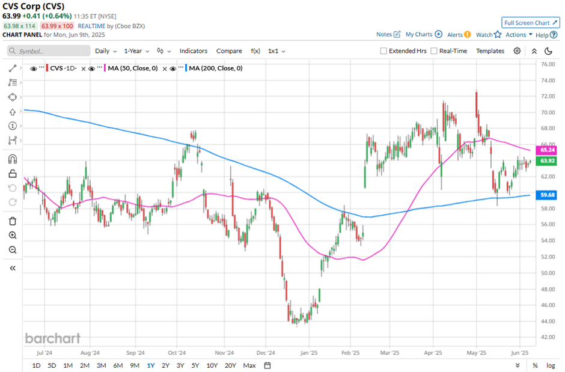
Task: Click the zoom in magnifier icon
Action: tap(12, 236)
